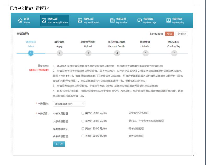The width and height of the screenshot is (206, 165).
Task: Click the Home house icon
Action: (x=20, y=21)
